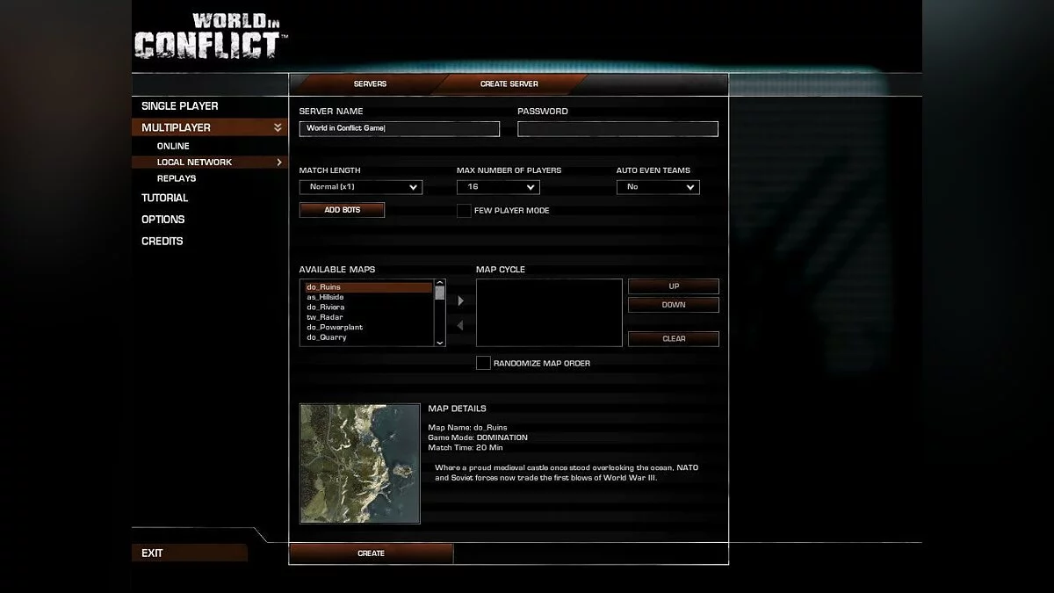Clear the map cycle list

(x=674, y=338)
